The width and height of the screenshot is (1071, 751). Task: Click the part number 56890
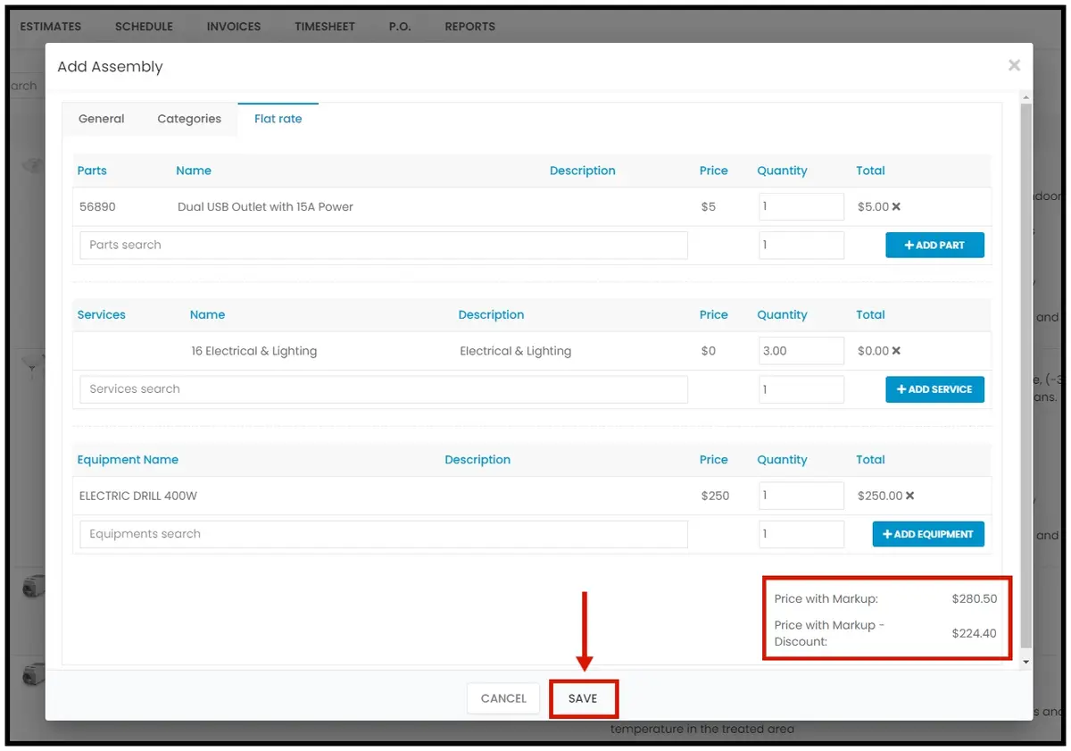[x=97, y=207]
